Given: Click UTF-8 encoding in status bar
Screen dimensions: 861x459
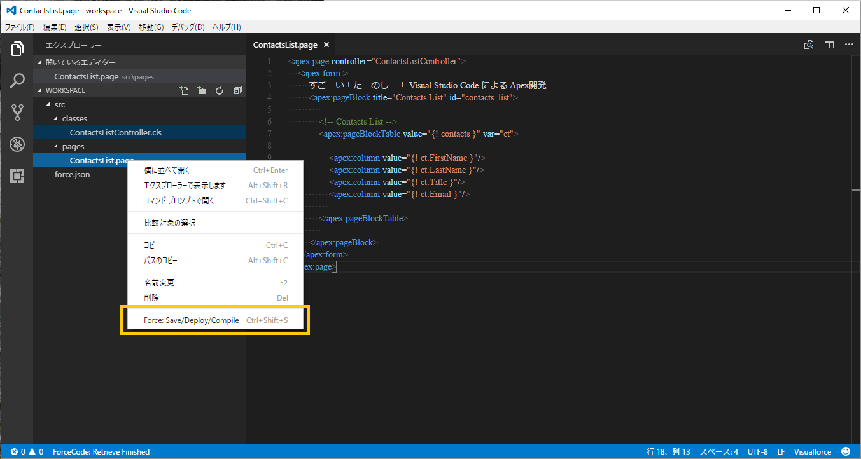Looking at the screenshot, I should [757, 452].
